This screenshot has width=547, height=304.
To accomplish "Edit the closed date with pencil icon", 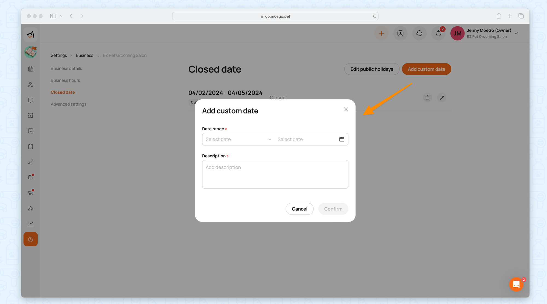I will pos(441,98).
